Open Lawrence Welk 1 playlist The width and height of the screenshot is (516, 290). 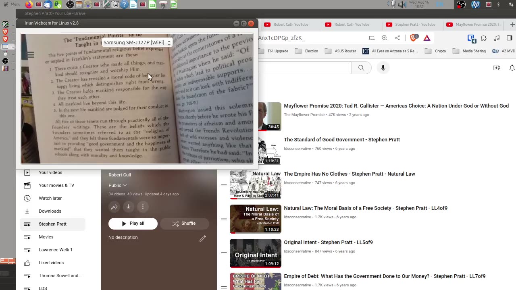tap(52, 250)
